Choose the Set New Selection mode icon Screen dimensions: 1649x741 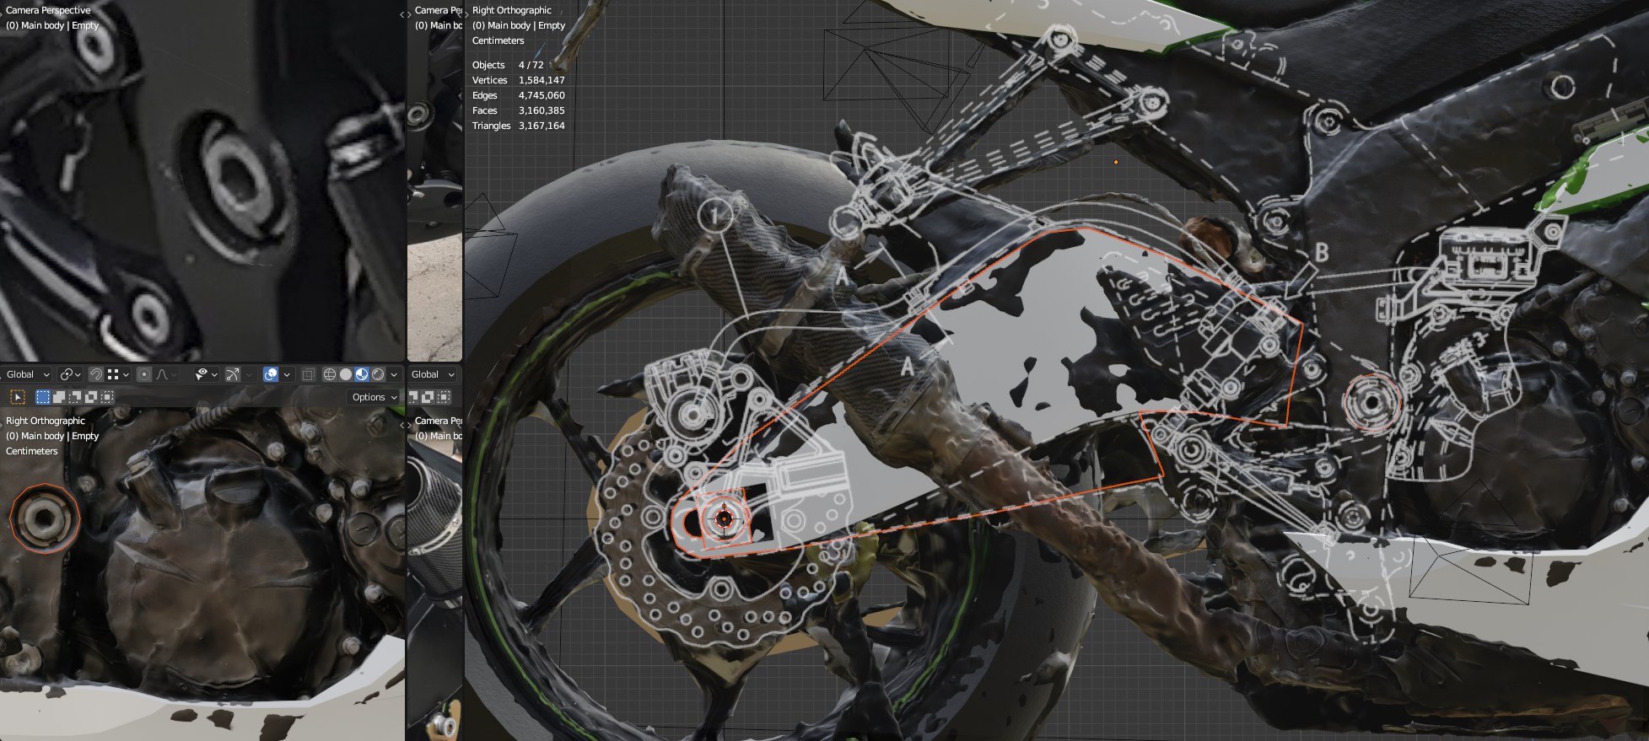44,397
